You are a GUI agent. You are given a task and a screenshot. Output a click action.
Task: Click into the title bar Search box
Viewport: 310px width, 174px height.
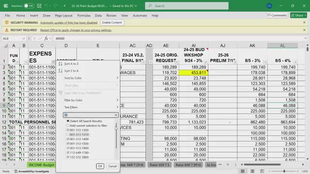(x=187, y=6)
